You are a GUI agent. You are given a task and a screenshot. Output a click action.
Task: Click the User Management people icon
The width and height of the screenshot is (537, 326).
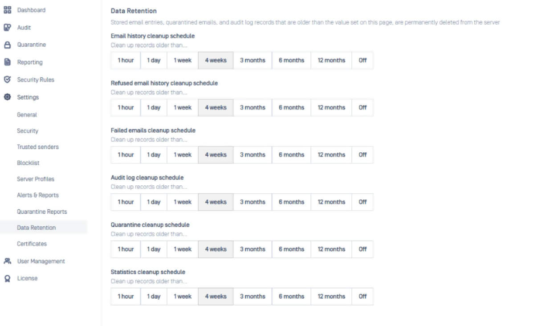[x=7, y=261]
